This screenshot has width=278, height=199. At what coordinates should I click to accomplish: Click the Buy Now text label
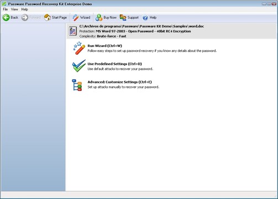click(x=110, y=18)
